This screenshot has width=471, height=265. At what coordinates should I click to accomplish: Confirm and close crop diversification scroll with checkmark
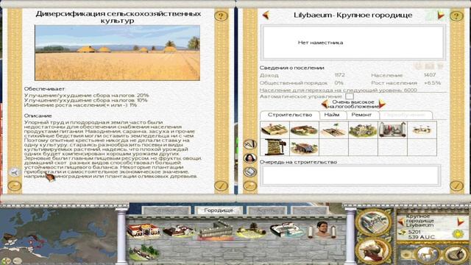221,185
